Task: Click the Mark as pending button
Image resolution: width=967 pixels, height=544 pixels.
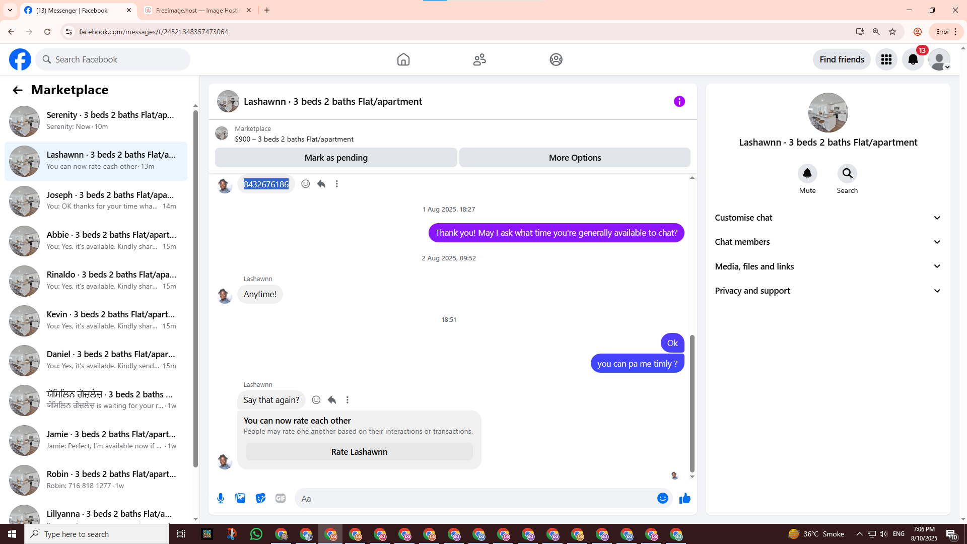Action: 336,158
